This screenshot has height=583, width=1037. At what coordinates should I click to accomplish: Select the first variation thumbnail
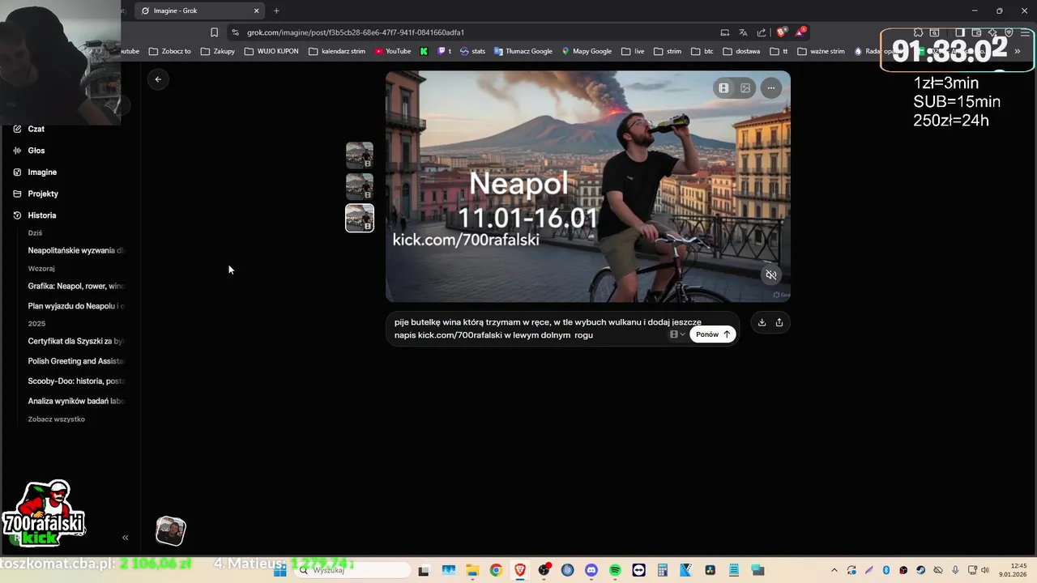click(x=360, y=155)
